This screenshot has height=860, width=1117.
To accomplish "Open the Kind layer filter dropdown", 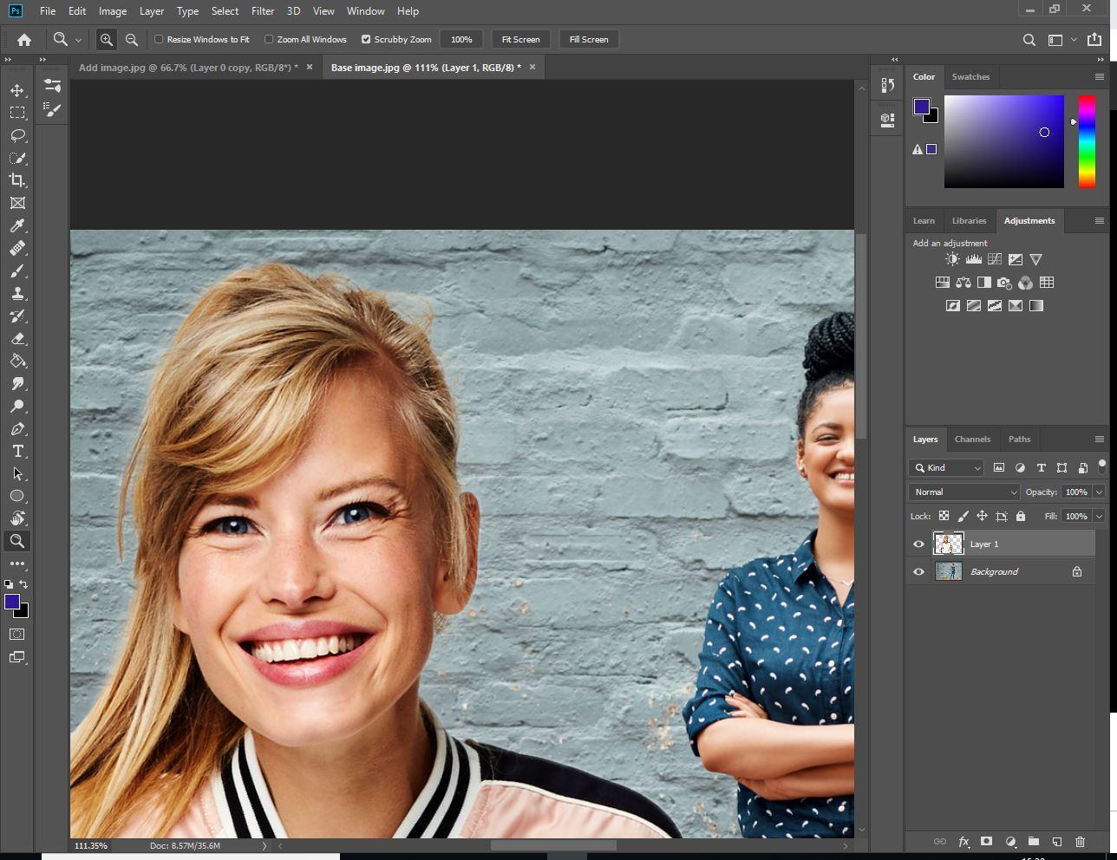I will [946, 467].
